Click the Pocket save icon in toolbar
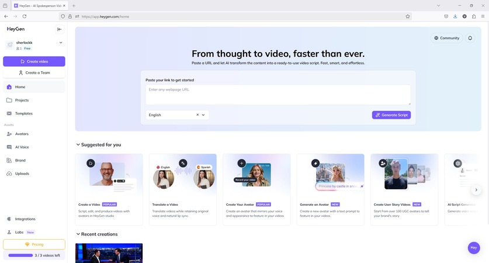The height and width of the screenshot is (263, 489). click(x=446, y=16)
